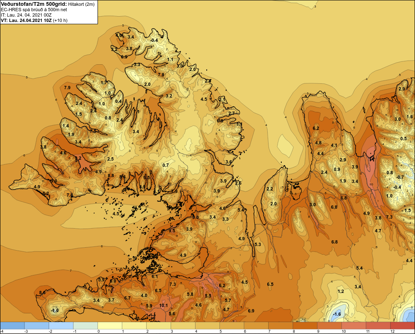Click the '-1.6' temperature value over the glacier
415x334 pixels.
(337, 314)
